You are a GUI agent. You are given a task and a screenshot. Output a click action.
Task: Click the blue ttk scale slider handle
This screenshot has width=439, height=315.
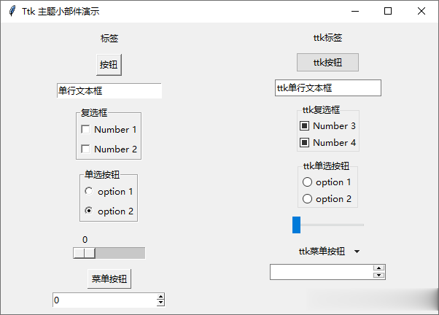[x=296, y=225]
